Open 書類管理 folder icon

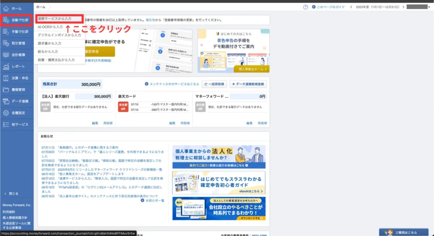point(6,90)
